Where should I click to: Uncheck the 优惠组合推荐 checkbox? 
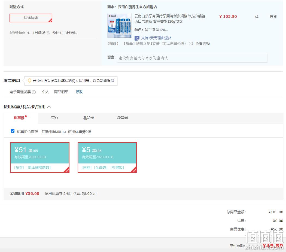coord(13,131)
